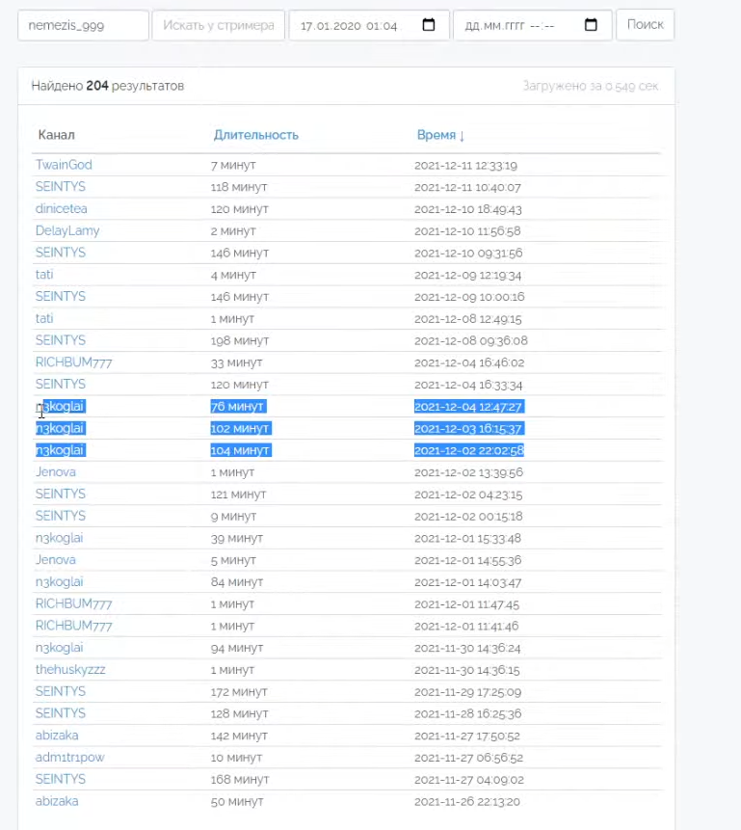Open n3koglai link with 76 минут
Image resolution: width=741 pixels, height=830 pixels.
pos(60,407)
